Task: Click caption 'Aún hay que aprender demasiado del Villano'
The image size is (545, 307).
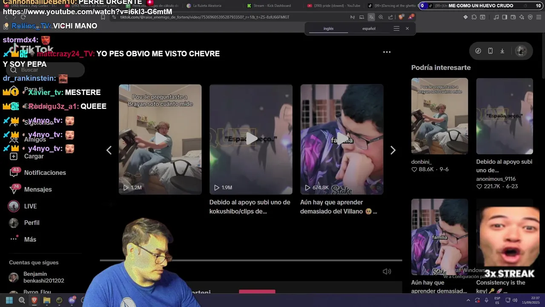Action: (x=338, y=207)
